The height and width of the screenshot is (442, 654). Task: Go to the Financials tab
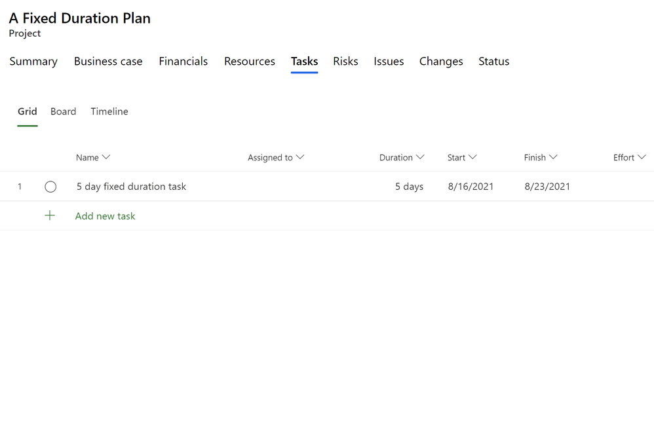tap(183, 62)
